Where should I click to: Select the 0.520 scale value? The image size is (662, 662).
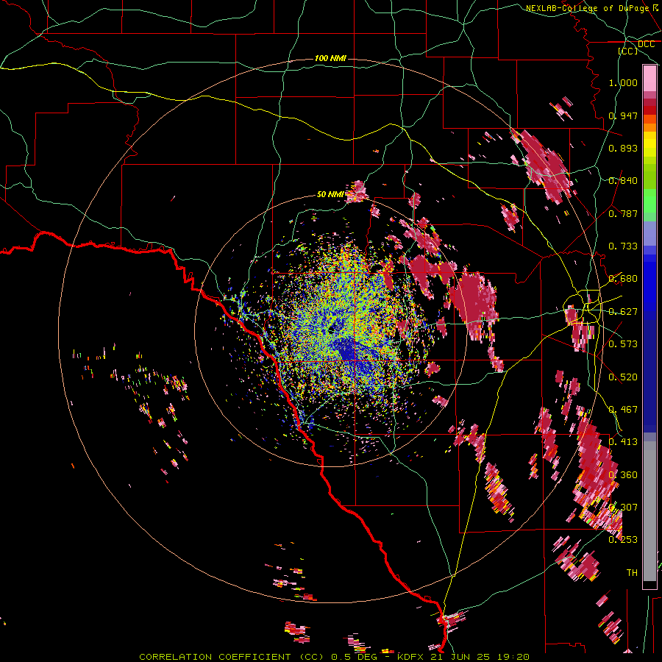(623, 377)
